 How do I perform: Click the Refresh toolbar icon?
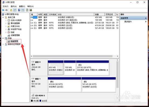click(x=27, y=10)
